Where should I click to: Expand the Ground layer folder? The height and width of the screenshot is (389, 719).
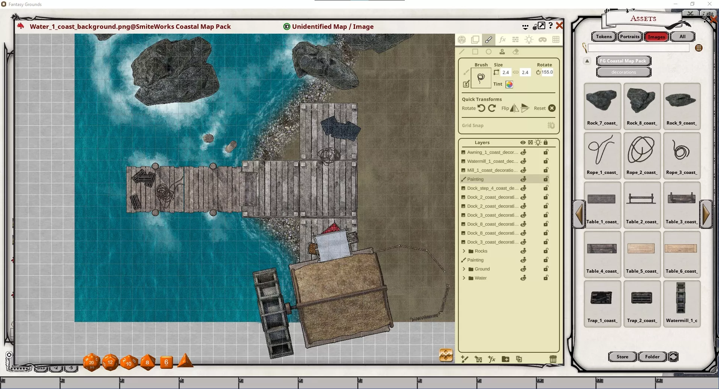click(464, 269)
